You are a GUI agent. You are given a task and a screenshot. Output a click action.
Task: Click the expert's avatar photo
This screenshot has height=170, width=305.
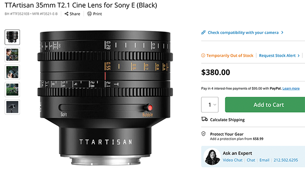click(212, 156)
